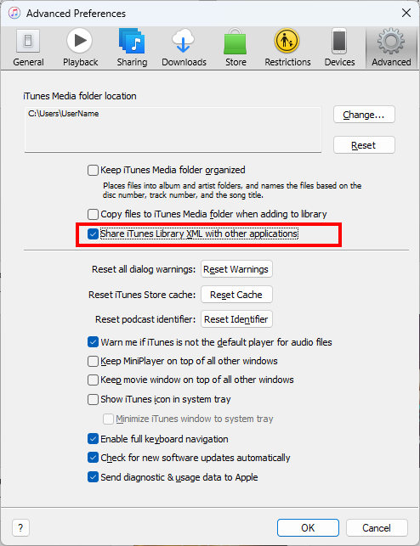
Task: Click the iTunes logo in title bar
Action: [x=14, y=14]
